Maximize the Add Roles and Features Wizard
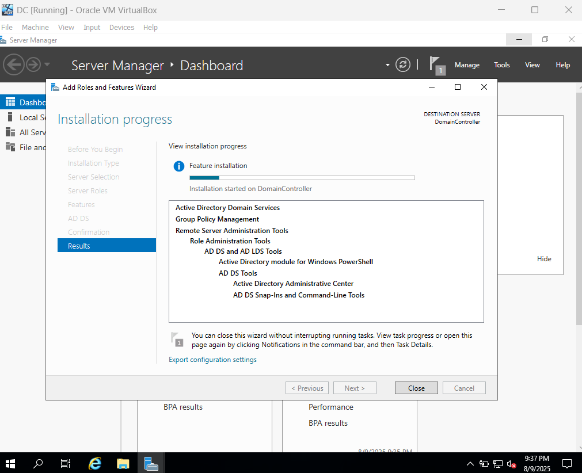Viewport: 582px width, 473px height. [458, 87]
